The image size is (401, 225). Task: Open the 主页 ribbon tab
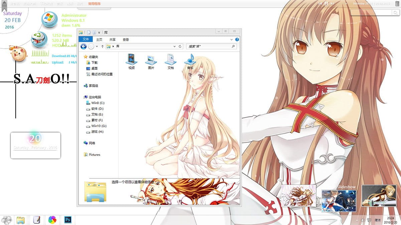tap(99, 39)
